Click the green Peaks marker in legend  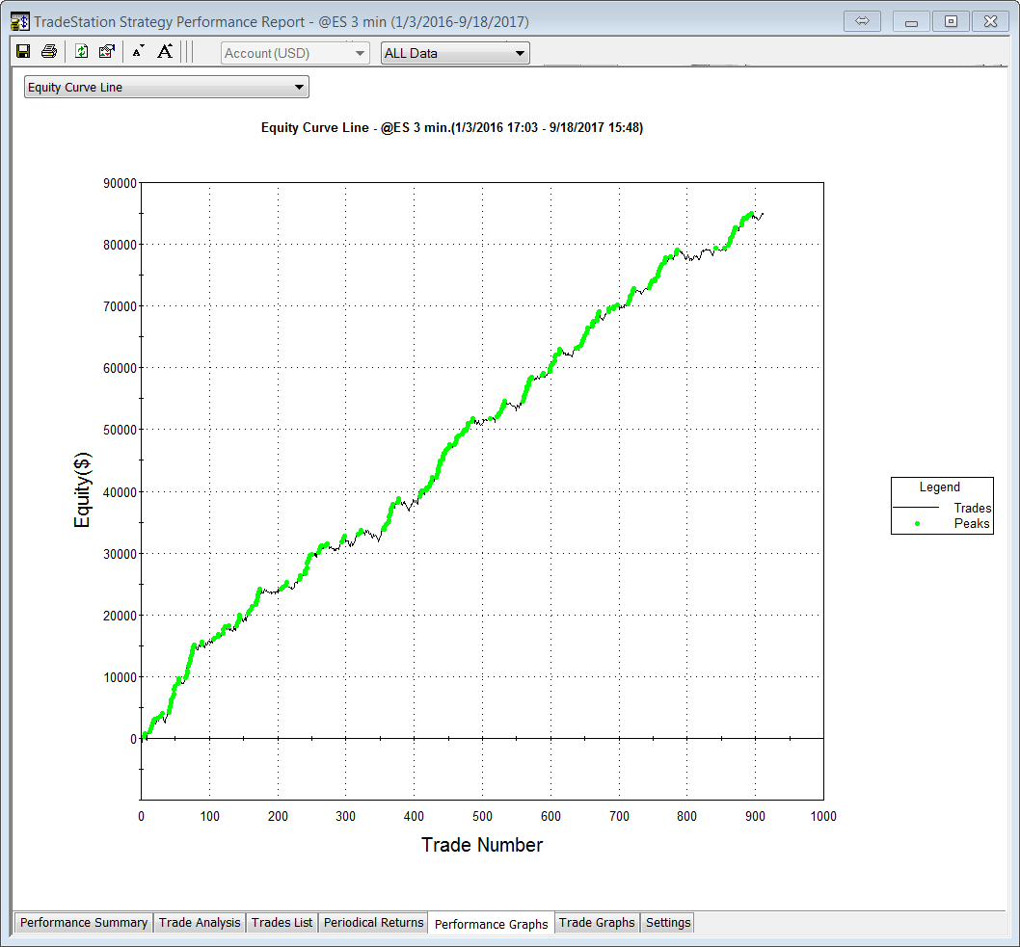[x=917, y=524]
